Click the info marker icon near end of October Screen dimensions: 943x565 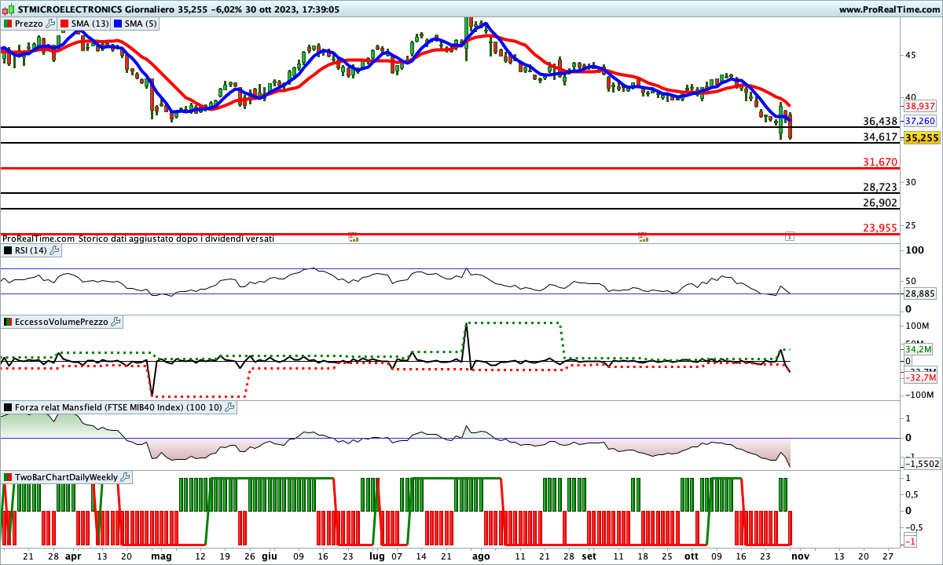[x=790, y=235]
